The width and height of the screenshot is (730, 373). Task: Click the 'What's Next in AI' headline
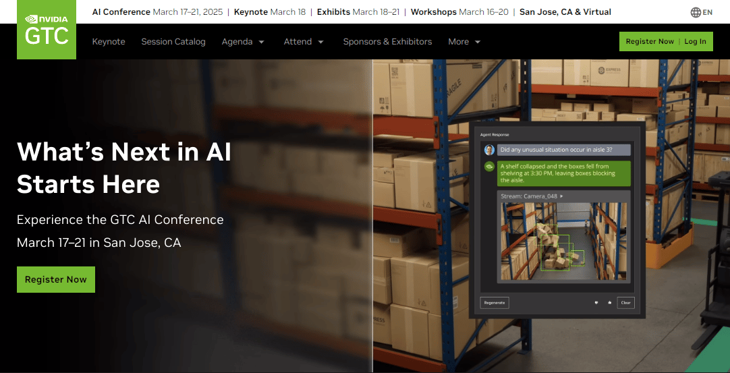[x=124, y=151]
